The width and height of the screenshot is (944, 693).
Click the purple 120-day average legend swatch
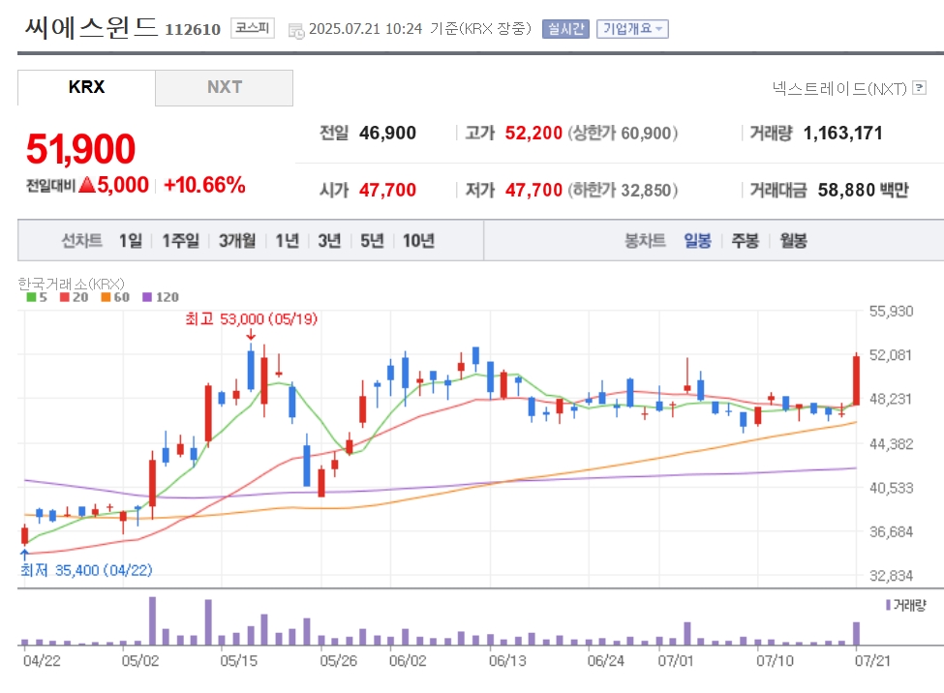pos(147,298)
